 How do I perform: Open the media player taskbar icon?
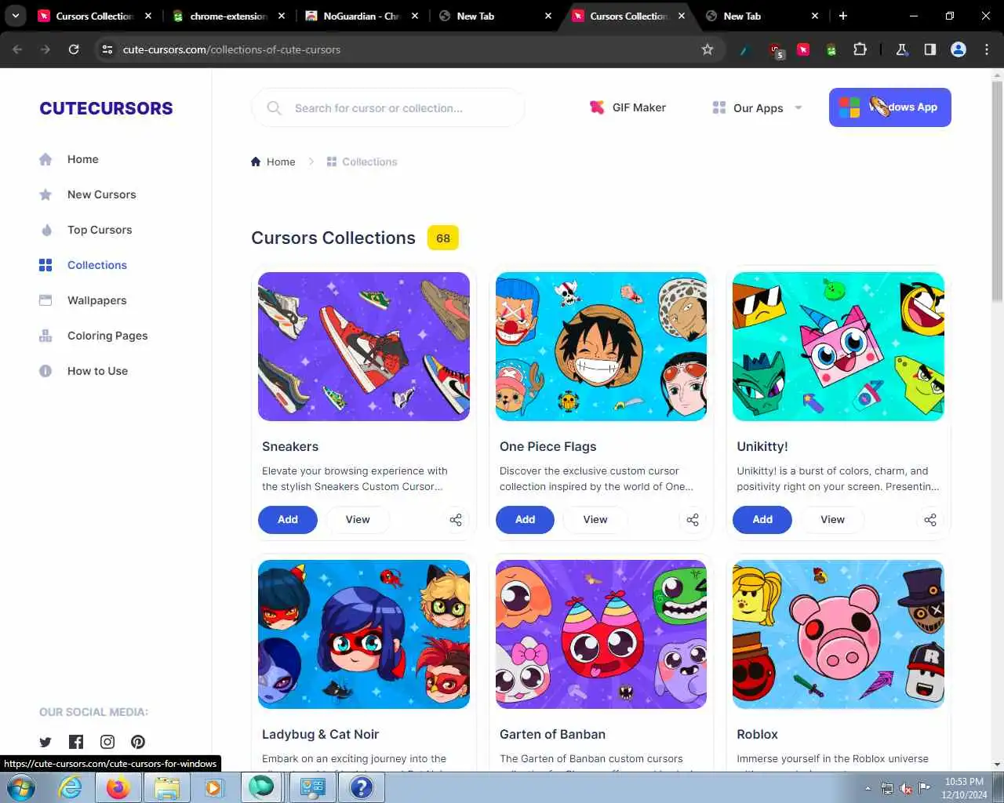213,787
